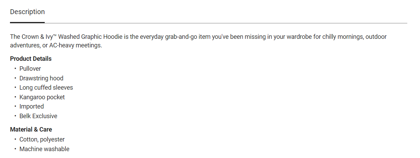Click the Imported list item
Screen dimensions: 420x158
tap(32, 106)
